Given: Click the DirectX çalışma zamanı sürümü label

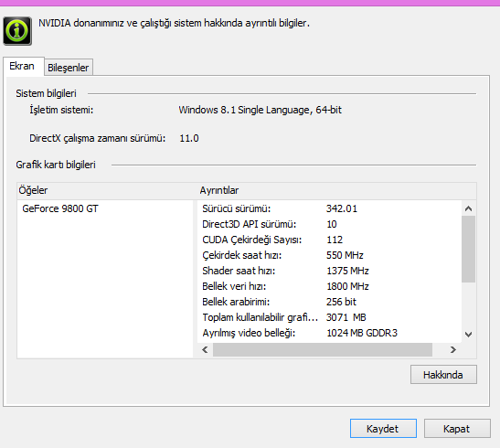Looking at the screenshot, I should (98, 138).
